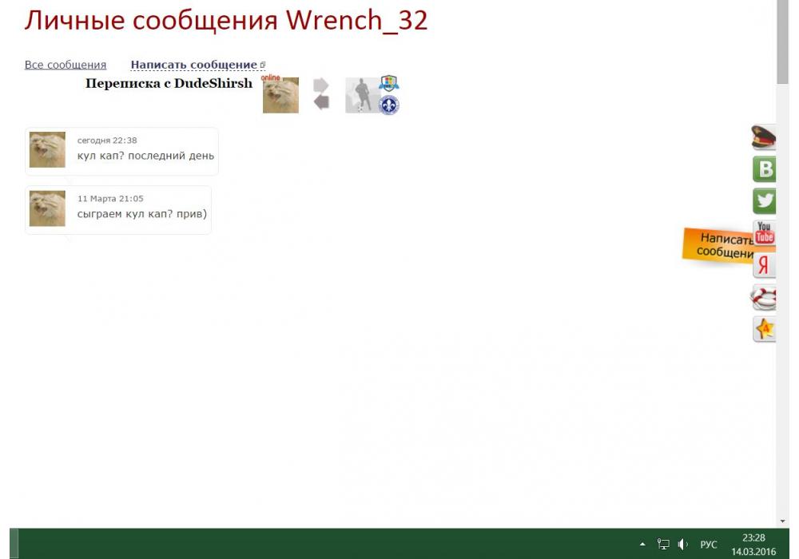Click the scrollbar down arrow
This screenshot has height=559, width=799.
tap(782, 521)
